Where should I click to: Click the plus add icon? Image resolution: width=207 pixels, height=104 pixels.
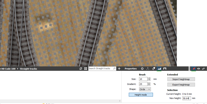click(119, 69)
